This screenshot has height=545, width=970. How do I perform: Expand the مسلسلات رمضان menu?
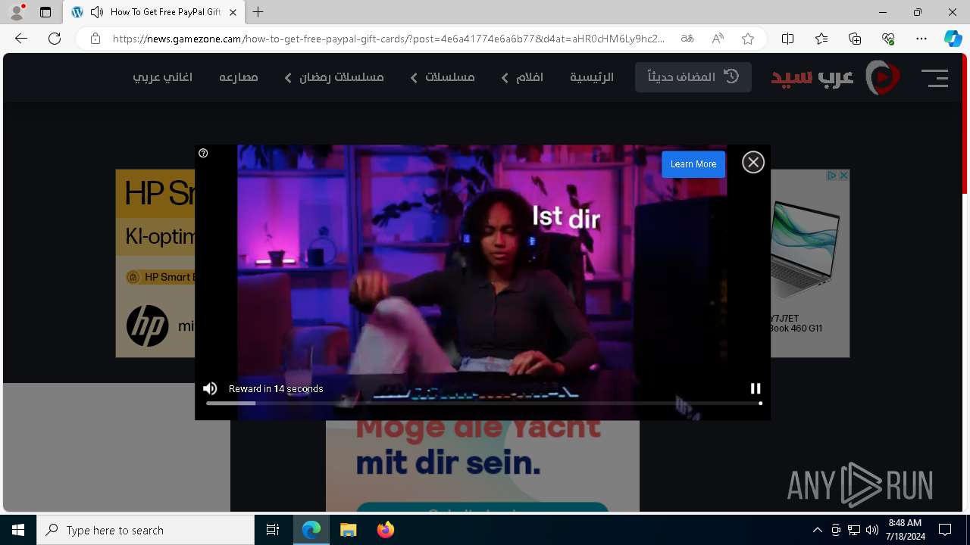[334, 77]
